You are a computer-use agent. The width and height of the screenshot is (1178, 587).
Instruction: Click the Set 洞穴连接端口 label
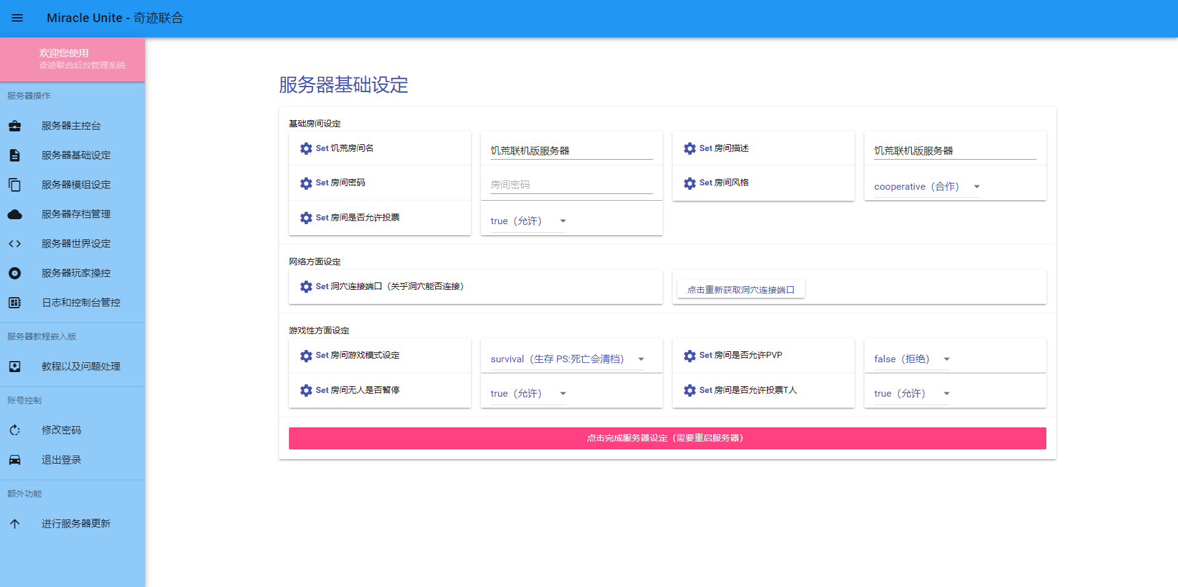[390, 287]
